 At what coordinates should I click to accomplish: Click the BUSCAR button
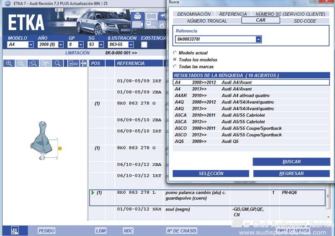click(x=291, y=162)
